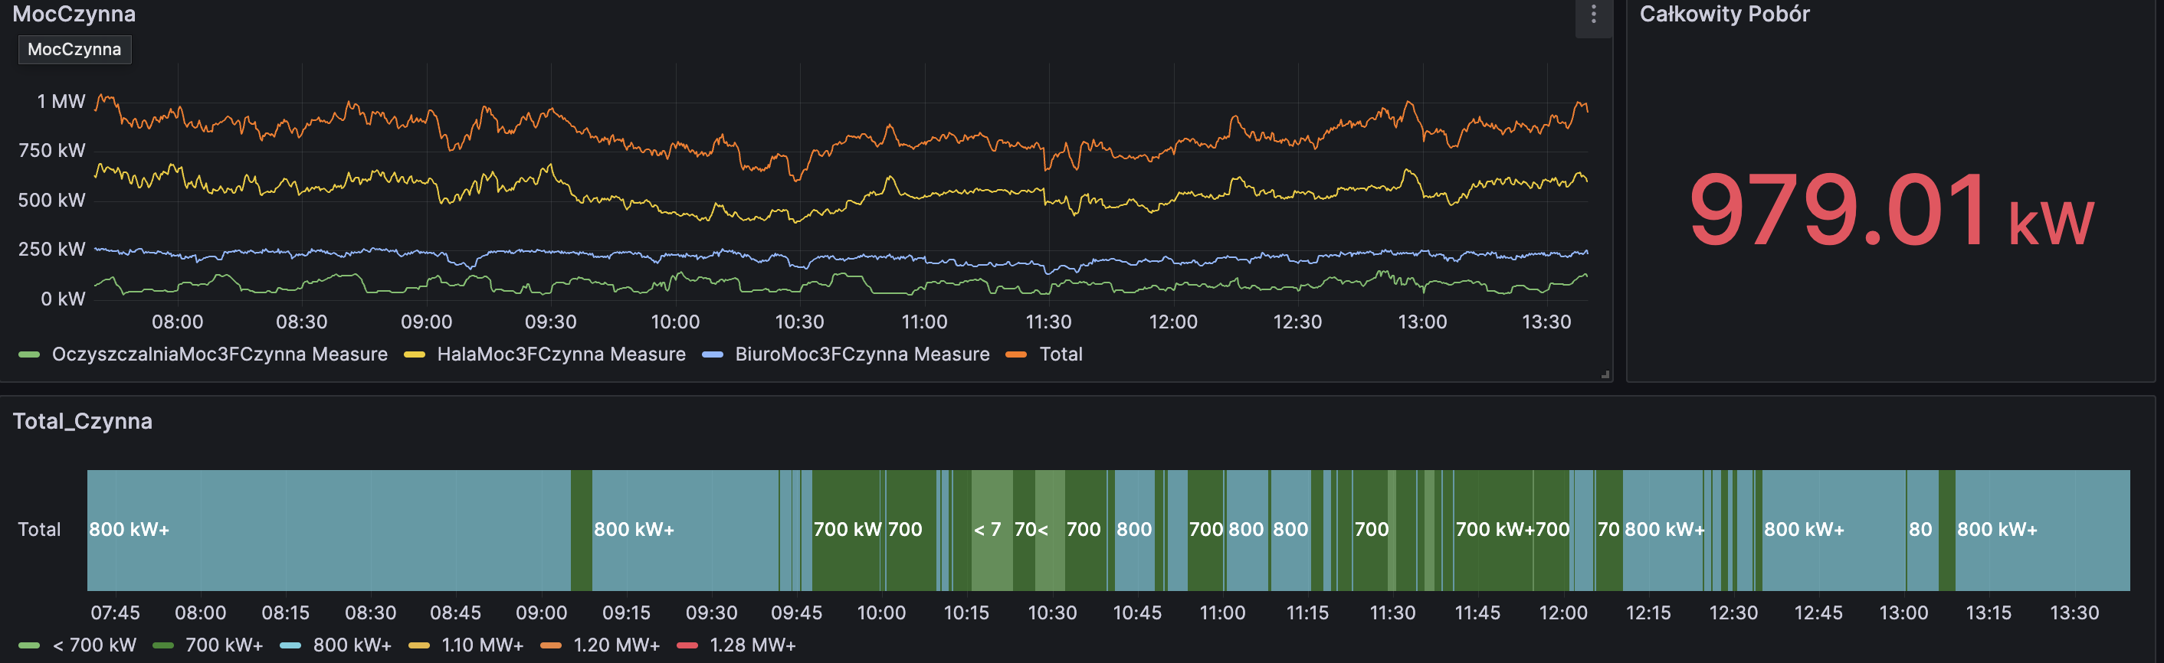The height and width of the screenshot is (663, 2164).
Task: Click the Total label in the top chart legend
Action: [1061, 355]
